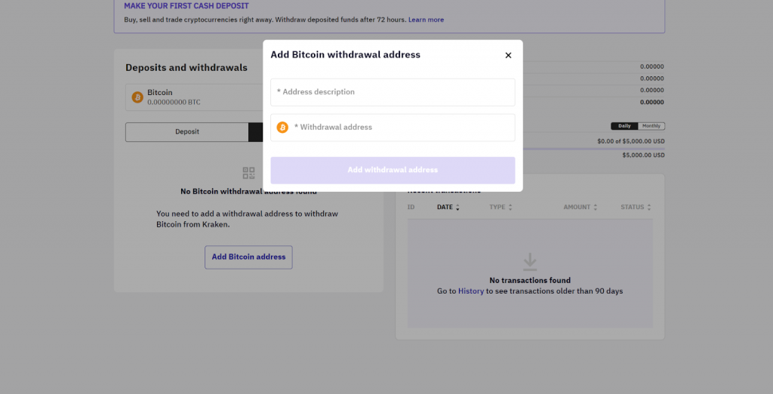773x394 pixels.
Task: Click the 'Deposits and withdrawals' heading
Action: pos(186,68)
